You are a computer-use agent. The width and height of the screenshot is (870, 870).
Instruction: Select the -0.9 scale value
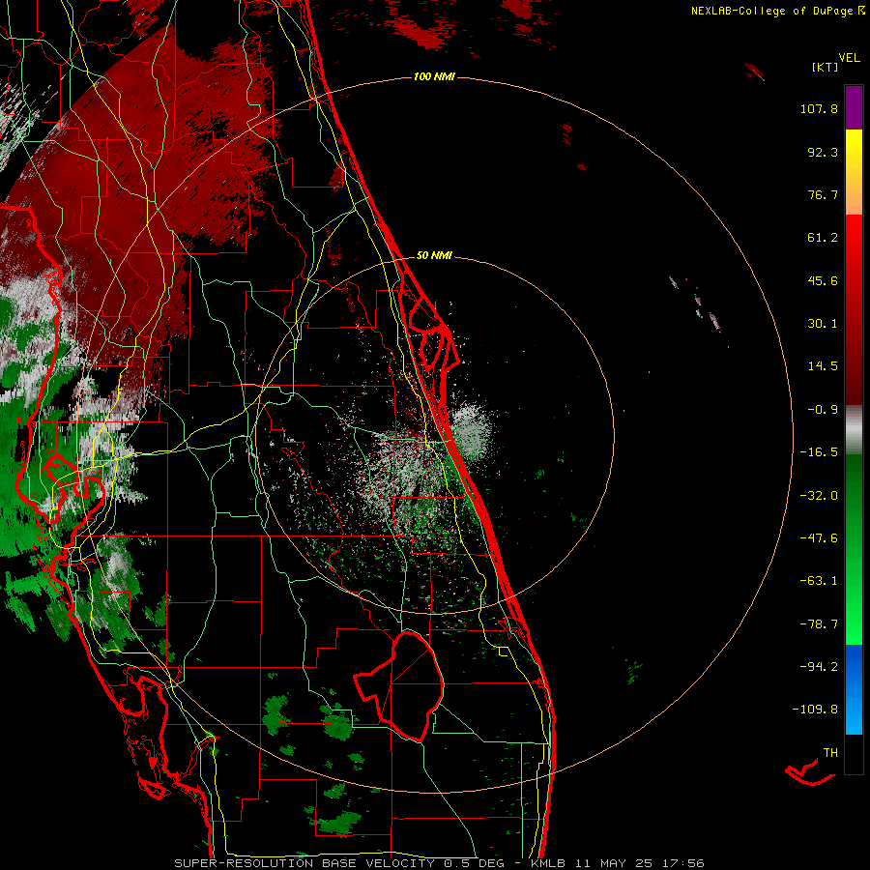tap(823, 410)
